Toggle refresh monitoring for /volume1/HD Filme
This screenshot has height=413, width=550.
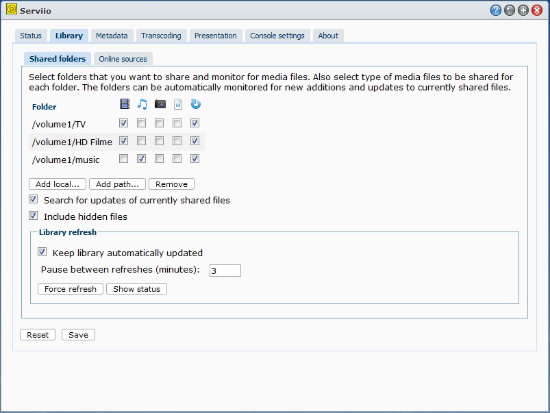[195, 140]
